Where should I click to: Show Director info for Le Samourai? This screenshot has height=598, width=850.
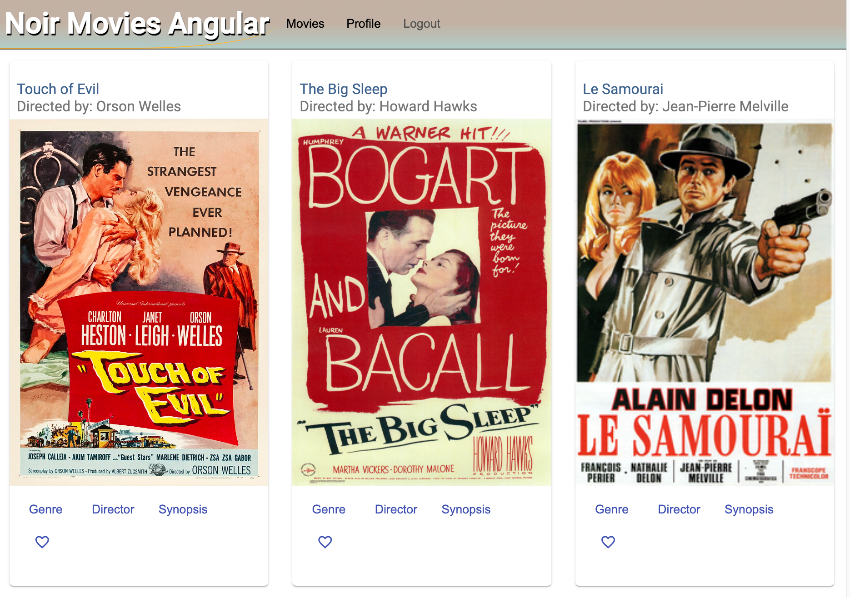tap(679, 509)
